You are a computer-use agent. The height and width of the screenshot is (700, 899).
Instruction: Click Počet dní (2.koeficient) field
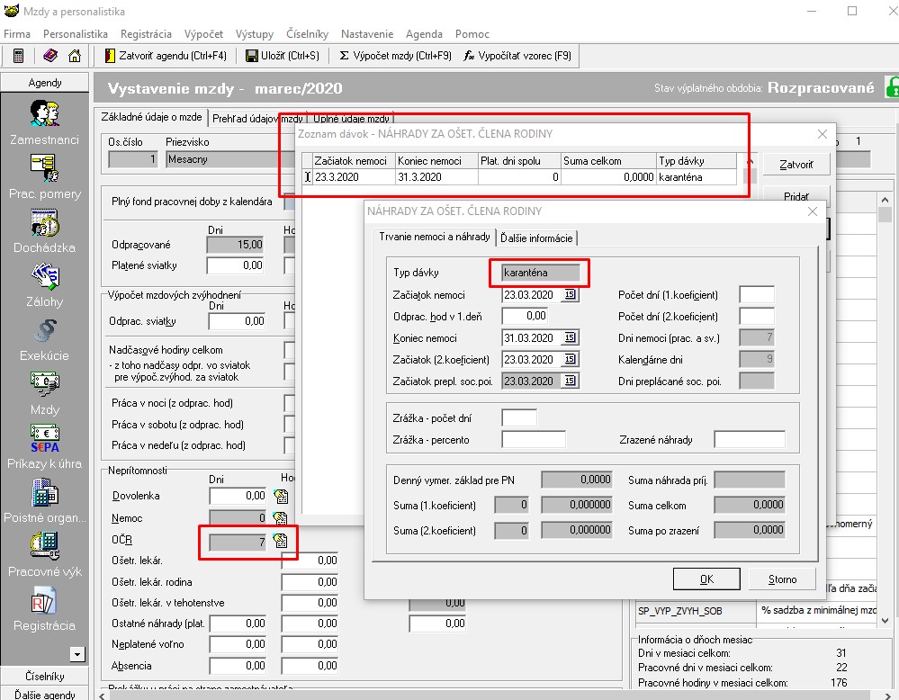point(757,316)
